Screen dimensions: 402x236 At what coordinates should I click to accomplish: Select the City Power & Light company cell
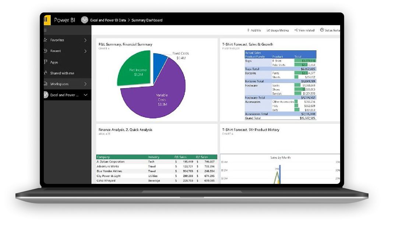tap(109, 176)
